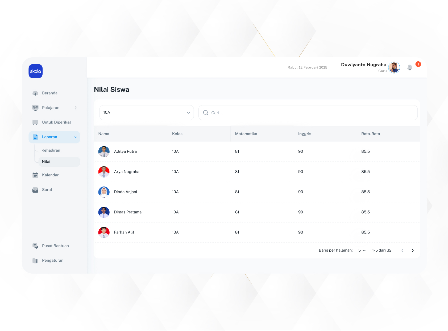
Task: Click the Pusat Bantuan chat icon
Action: tap(35, 246)
